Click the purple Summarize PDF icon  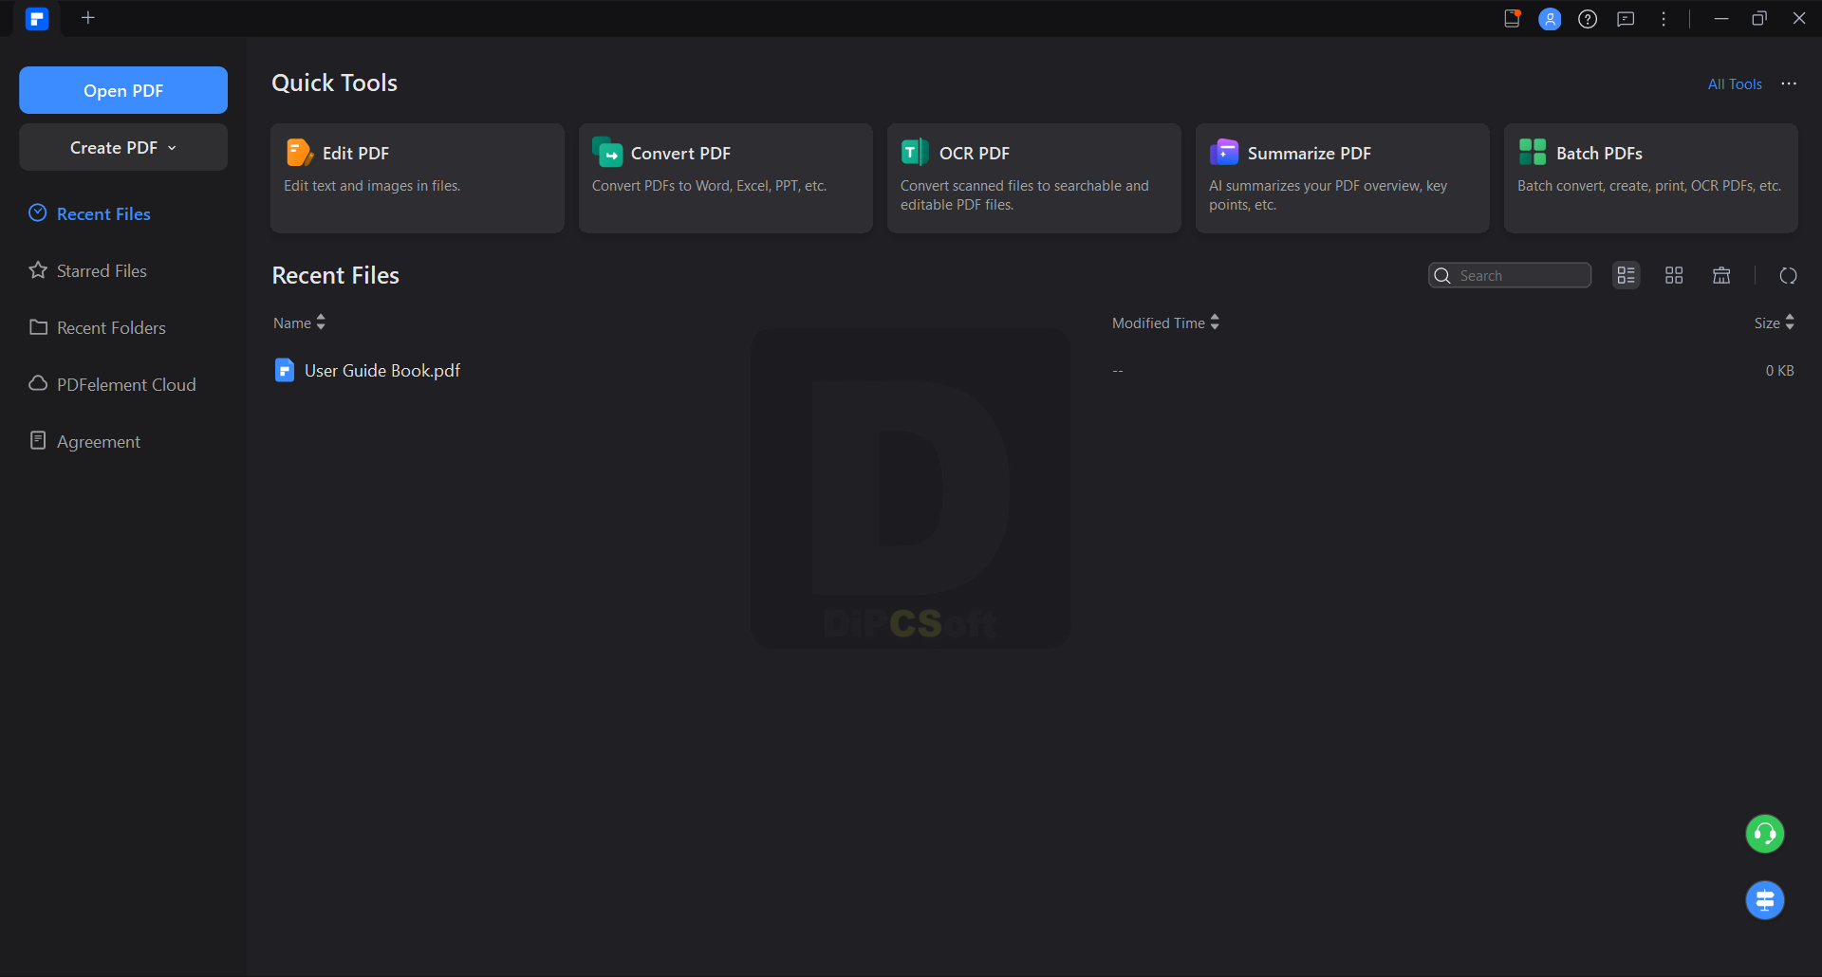pos(1224,152)
